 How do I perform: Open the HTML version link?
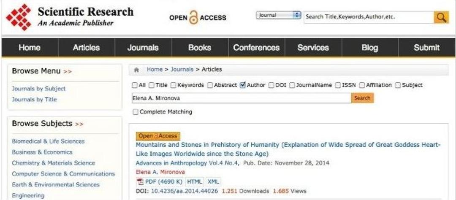(x=195, y=182)
